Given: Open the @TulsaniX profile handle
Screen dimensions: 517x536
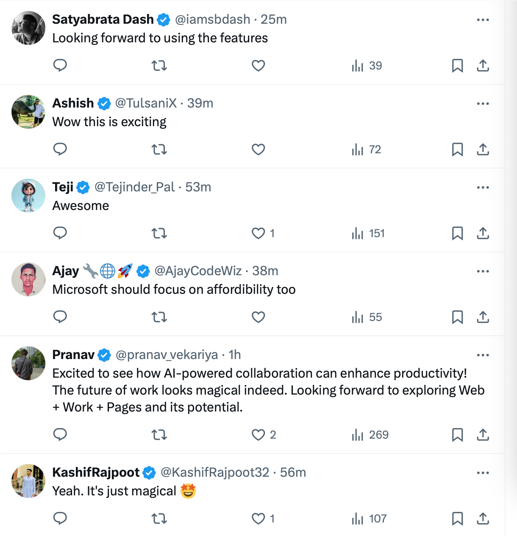Looking at the screenshot, I should [146, 103].
